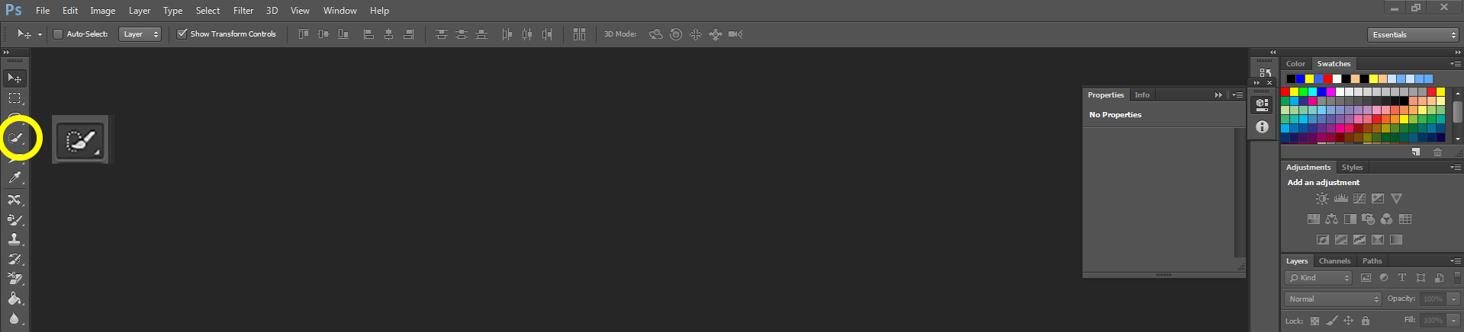
Task: Select the Move tool in toolbar
Action: (14, 78)
